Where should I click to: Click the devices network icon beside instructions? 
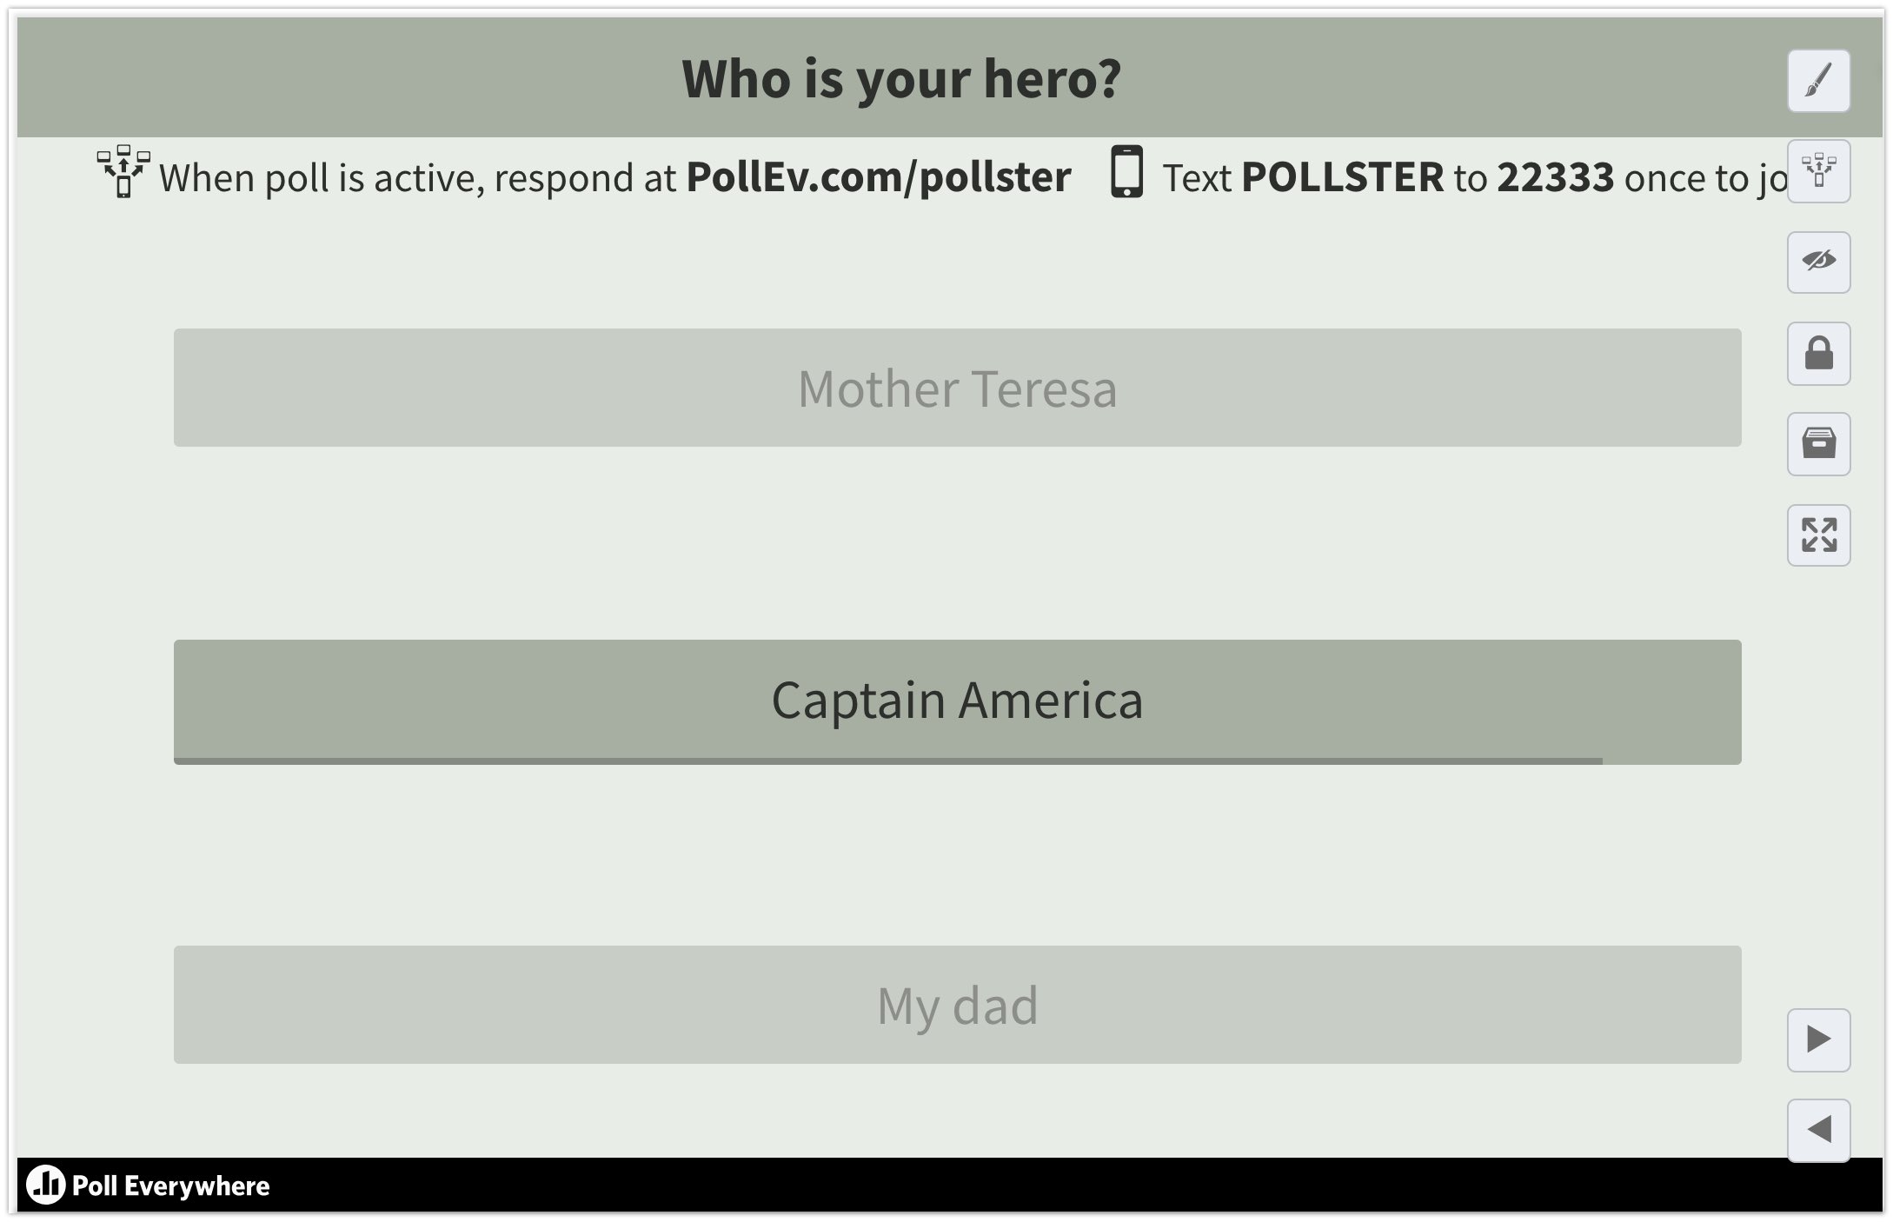pyautogui.click(x=123, y=171)
